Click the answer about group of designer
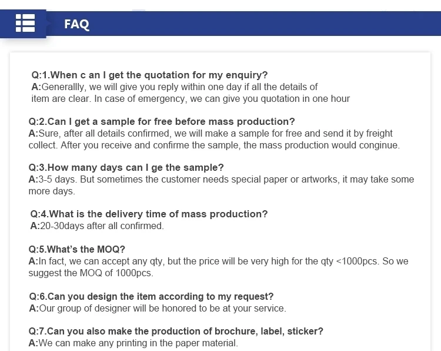441x351 pixels. 158,308
